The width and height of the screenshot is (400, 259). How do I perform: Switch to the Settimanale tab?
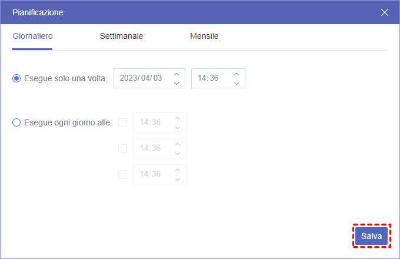(121, 36)
